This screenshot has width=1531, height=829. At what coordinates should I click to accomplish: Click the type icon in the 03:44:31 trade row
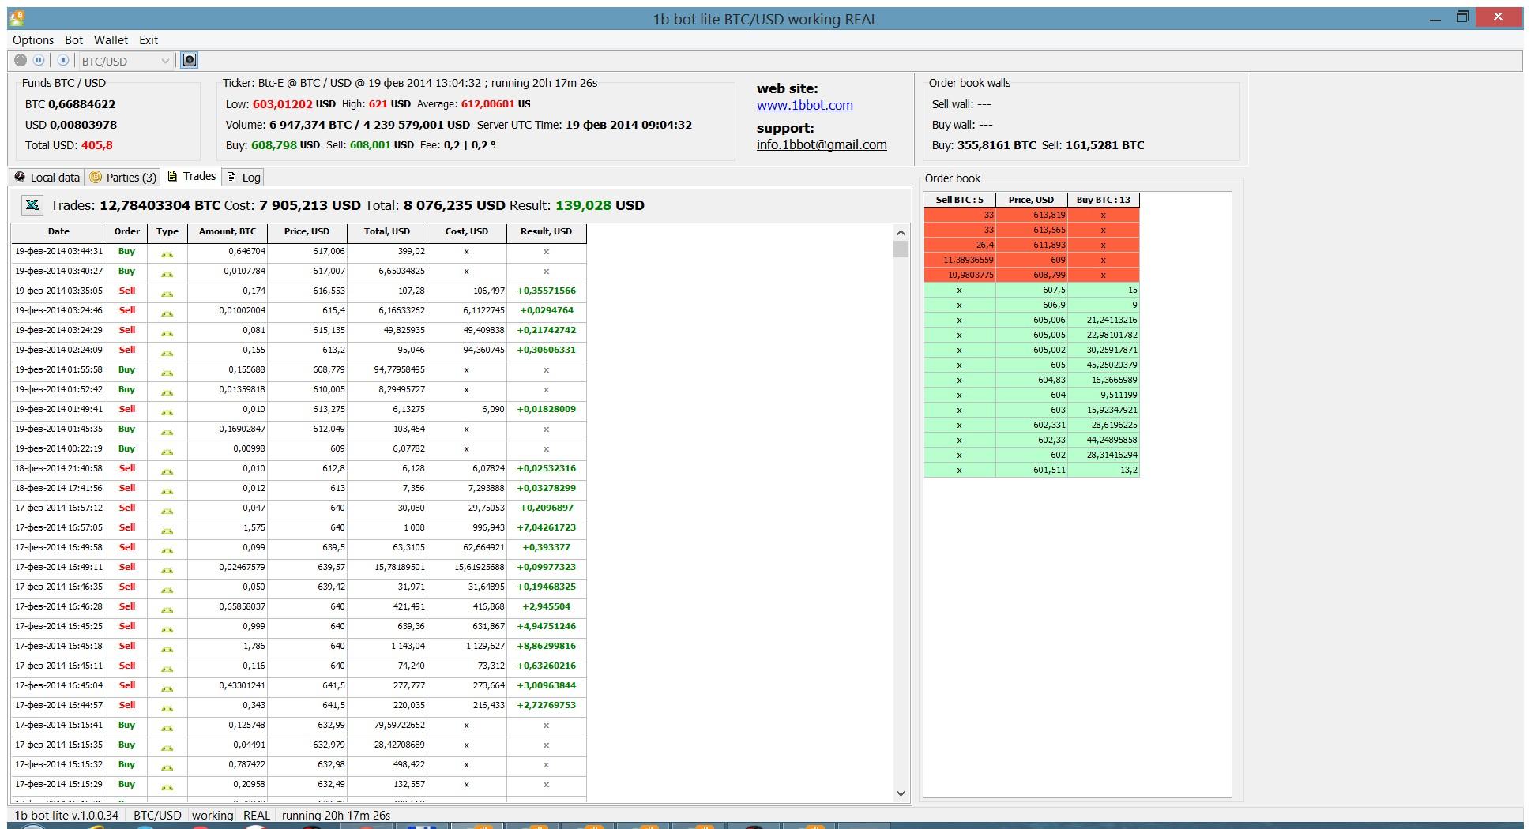point(167,253)
